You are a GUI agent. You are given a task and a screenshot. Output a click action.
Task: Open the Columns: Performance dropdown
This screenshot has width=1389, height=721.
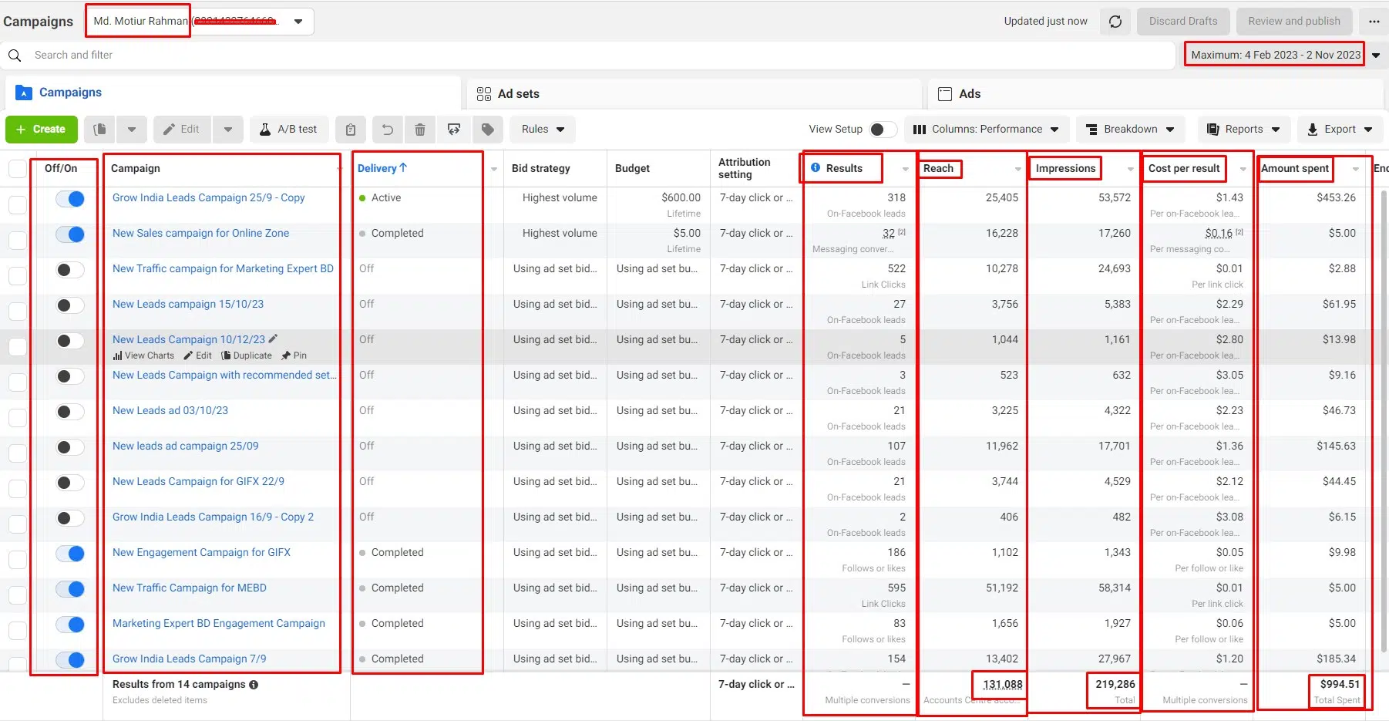tap(987, 130)
